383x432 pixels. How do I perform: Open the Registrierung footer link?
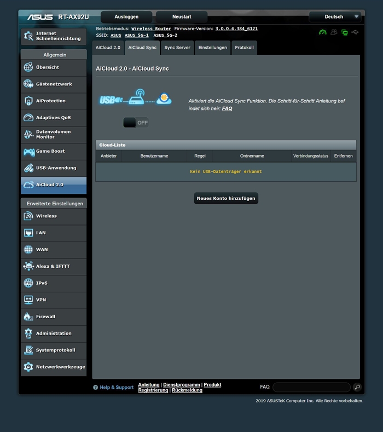point(153,390)
